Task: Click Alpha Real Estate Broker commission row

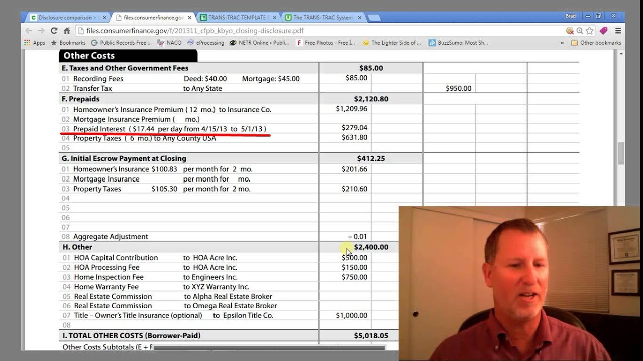Action: click(173, 296)
